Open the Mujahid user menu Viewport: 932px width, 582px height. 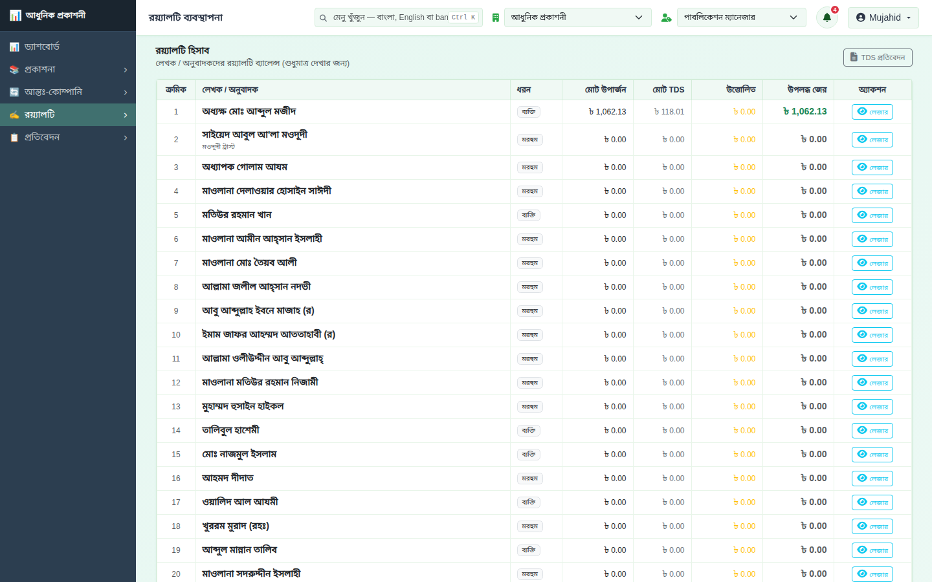click(x=883, y=17)
